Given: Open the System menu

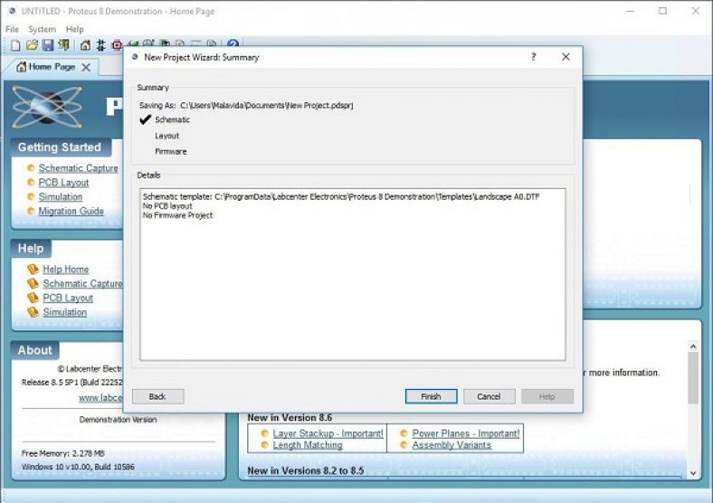Looking at the screenshot, I should [42, 29].
